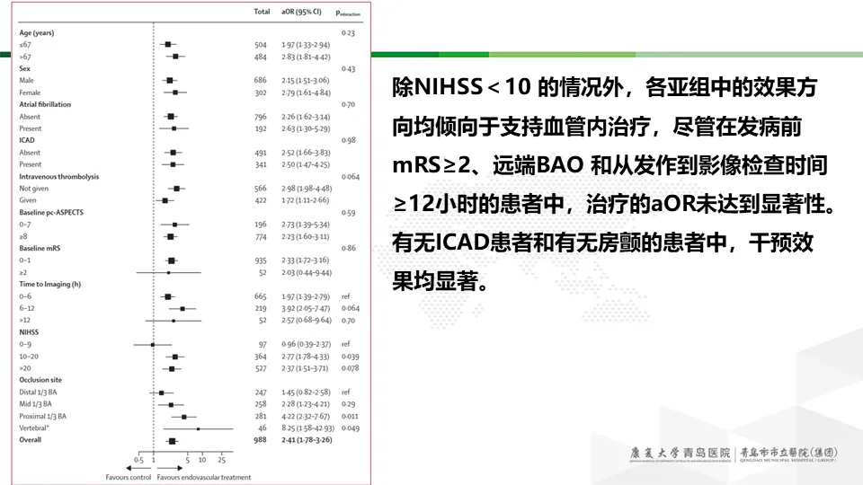Click the text line starting 'mRS≥2'
This screenshot has width=863, height=485.
coord(609,165)
